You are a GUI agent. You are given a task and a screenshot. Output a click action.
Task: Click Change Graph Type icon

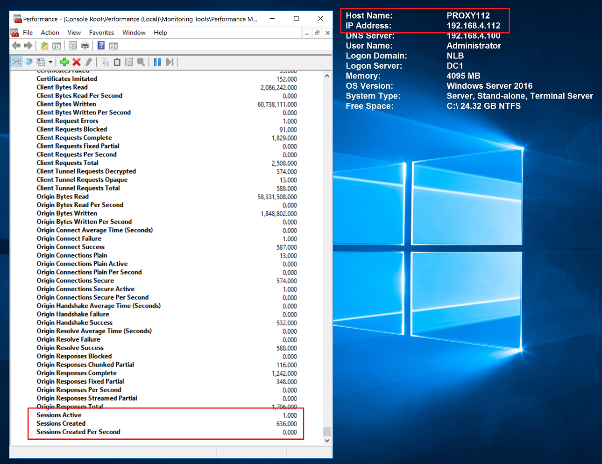(x=41, y=62)
